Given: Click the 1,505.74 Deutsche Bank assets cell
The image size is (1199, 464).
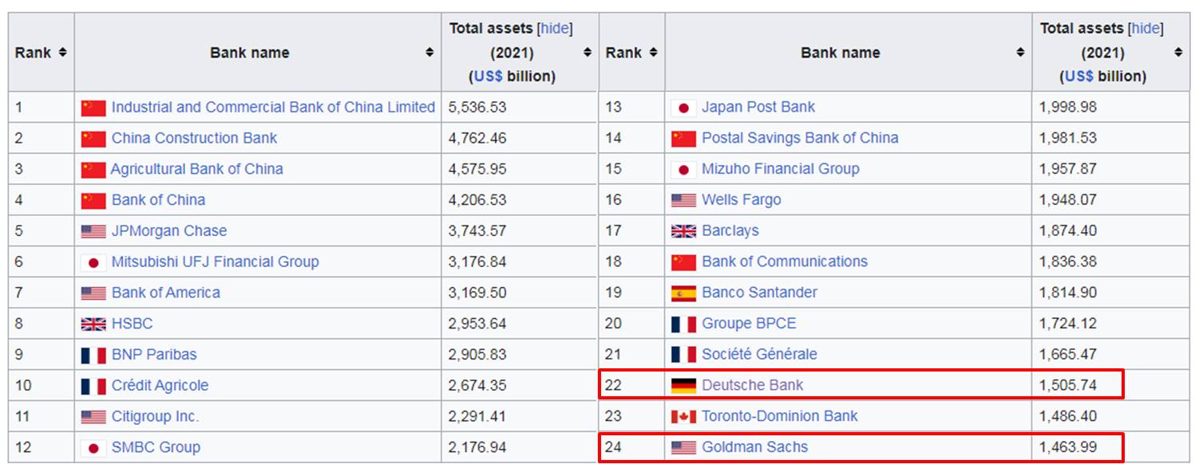Looking at the screenshot, I should pyautogui.click(x=1067, y=386).
